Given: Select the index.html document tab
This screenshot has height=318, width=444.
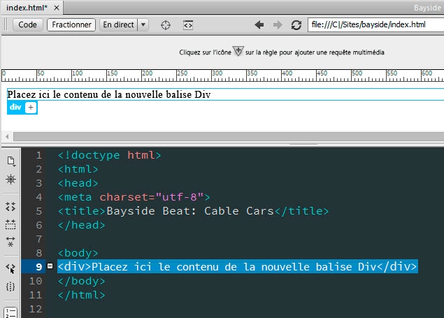Looking at the screenshot, I should pyautogui.click(x=27, y=8).
